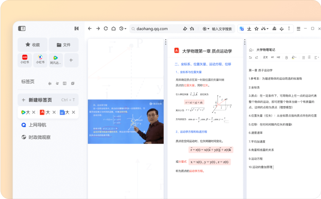Image resolution: width=321 pixels, height=199 pixels.
Task: Click divider handle between video and PDF
Action: (166, 42)
